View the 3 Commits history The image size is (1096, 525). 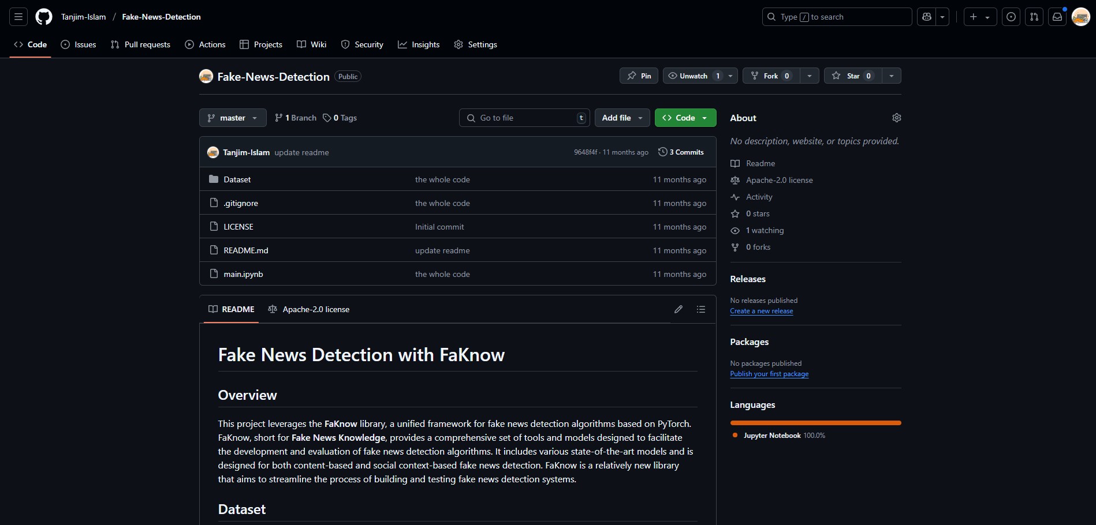(x=681, y=152)
